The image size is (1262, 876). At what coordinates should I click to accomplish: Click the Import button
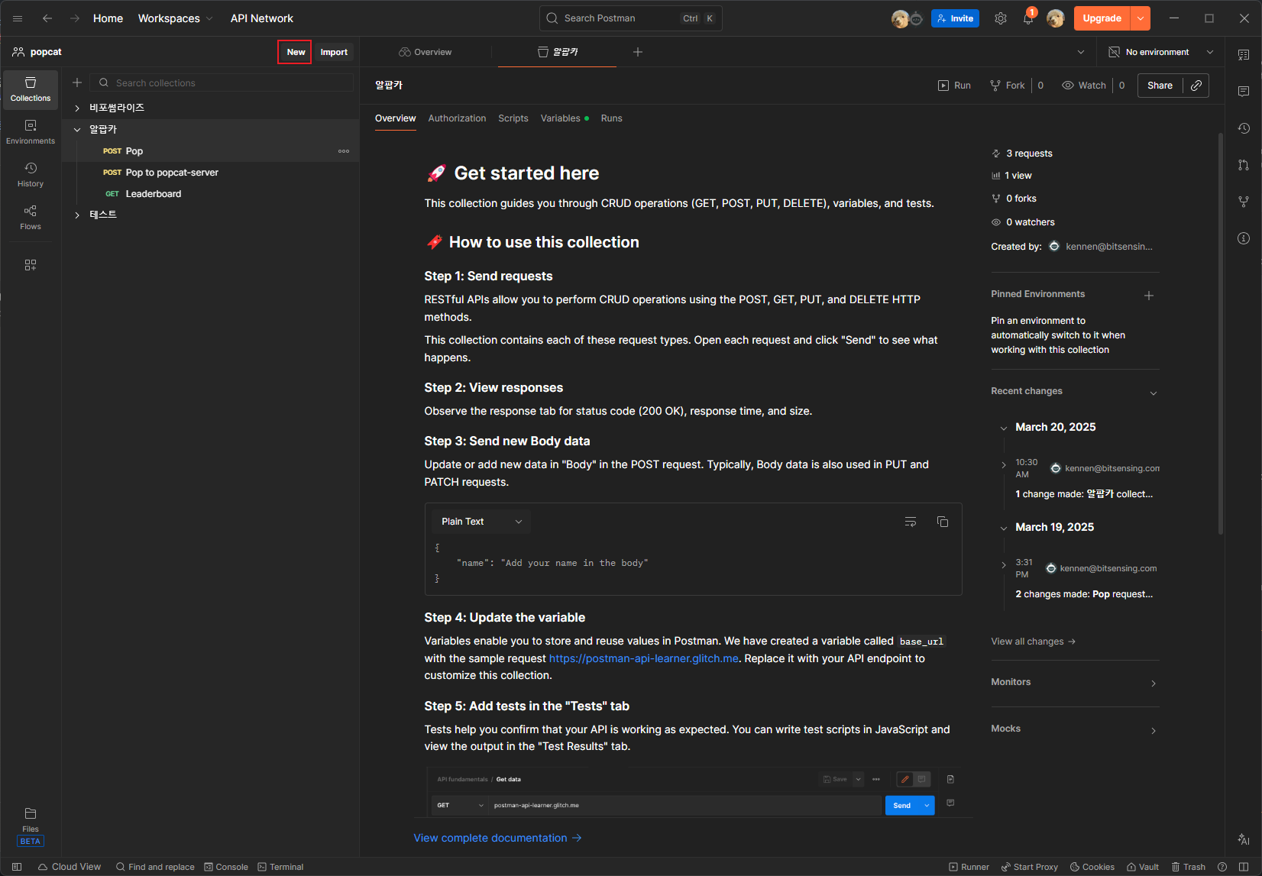334,52
